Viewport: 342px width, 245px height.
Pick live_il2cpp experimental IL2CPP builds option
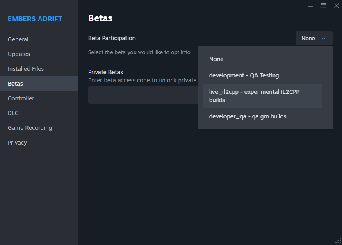coord(254,96)
